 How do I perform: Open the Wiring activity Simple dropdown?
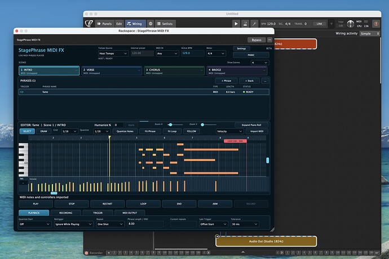[x=370, y=33]
